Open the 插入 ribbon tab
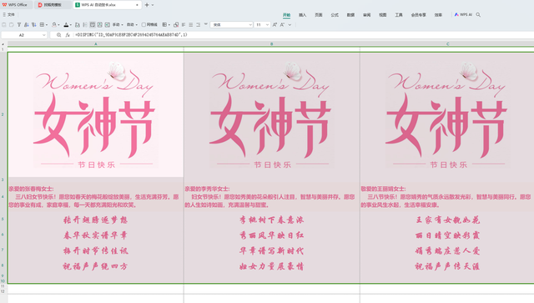534x303 pixels. point(302,15)
